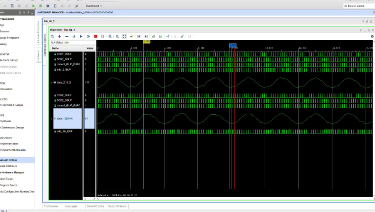Select the CNV2_OBUF signal row

tap(66, 95)
